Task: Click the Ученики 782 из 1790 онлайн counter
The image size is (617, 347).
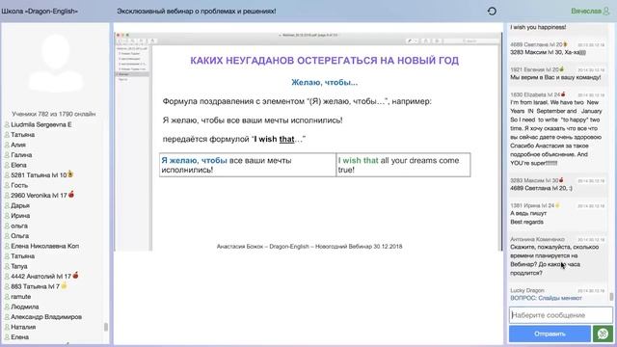Action: pyautogui.click(x=54, y=114)
